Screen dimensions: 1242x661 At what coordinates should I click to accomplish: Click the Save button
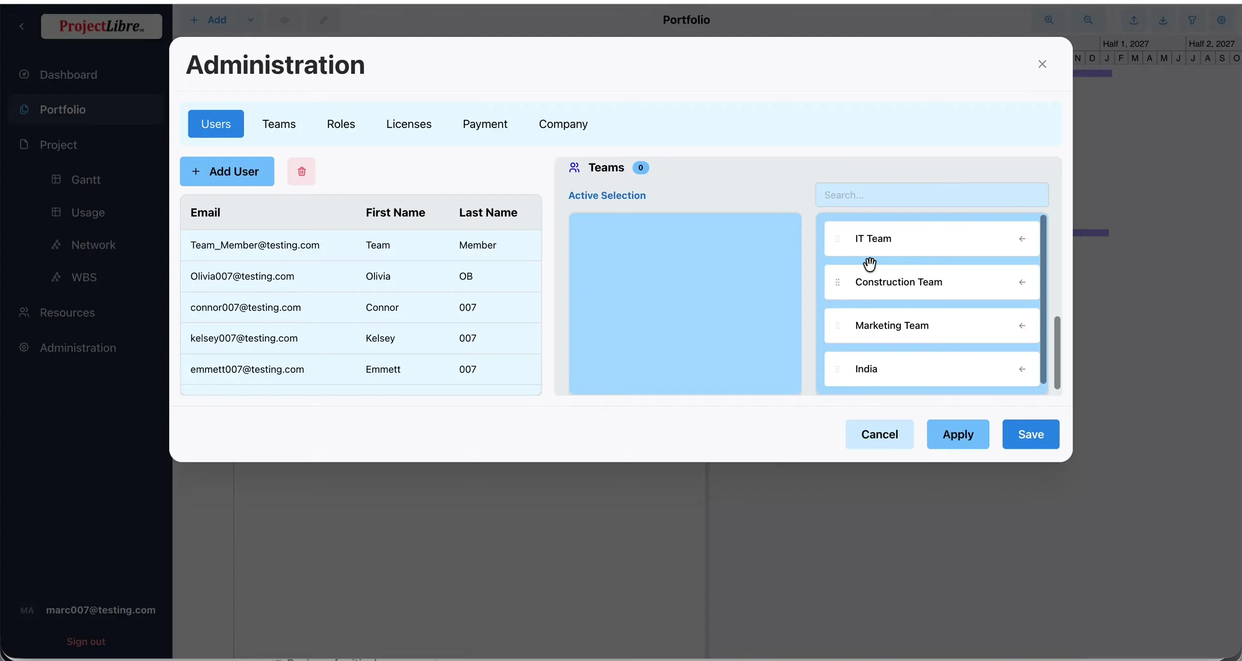[1031, 434]
